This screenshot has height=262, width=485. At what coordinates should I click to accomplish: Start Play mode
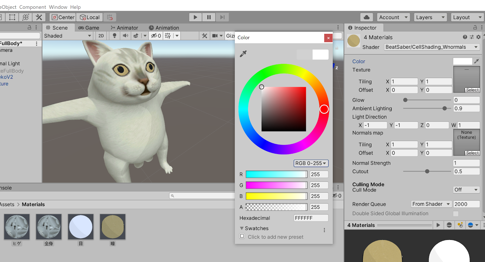tap(196, 17)
